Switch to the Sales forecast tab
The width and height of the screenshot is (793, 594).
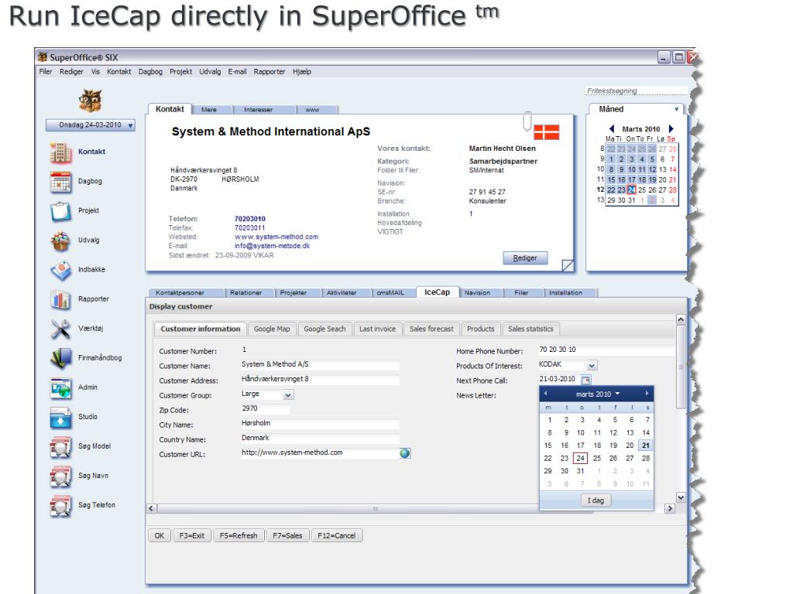[431, 329]
